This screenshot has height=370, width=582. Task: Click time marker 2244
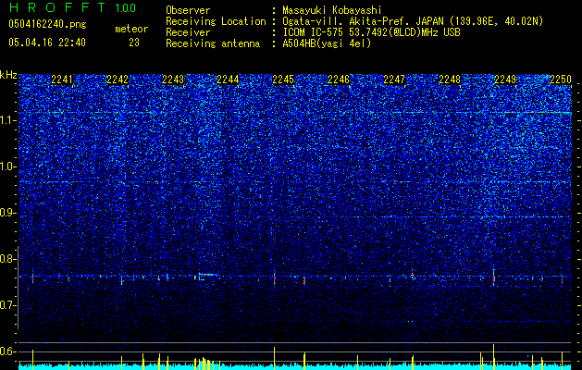[228, 80]
